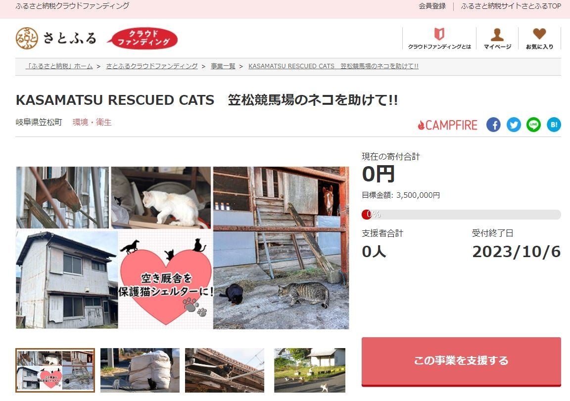Share project through LINE icon
570x401 pixels.
point(534,125)
